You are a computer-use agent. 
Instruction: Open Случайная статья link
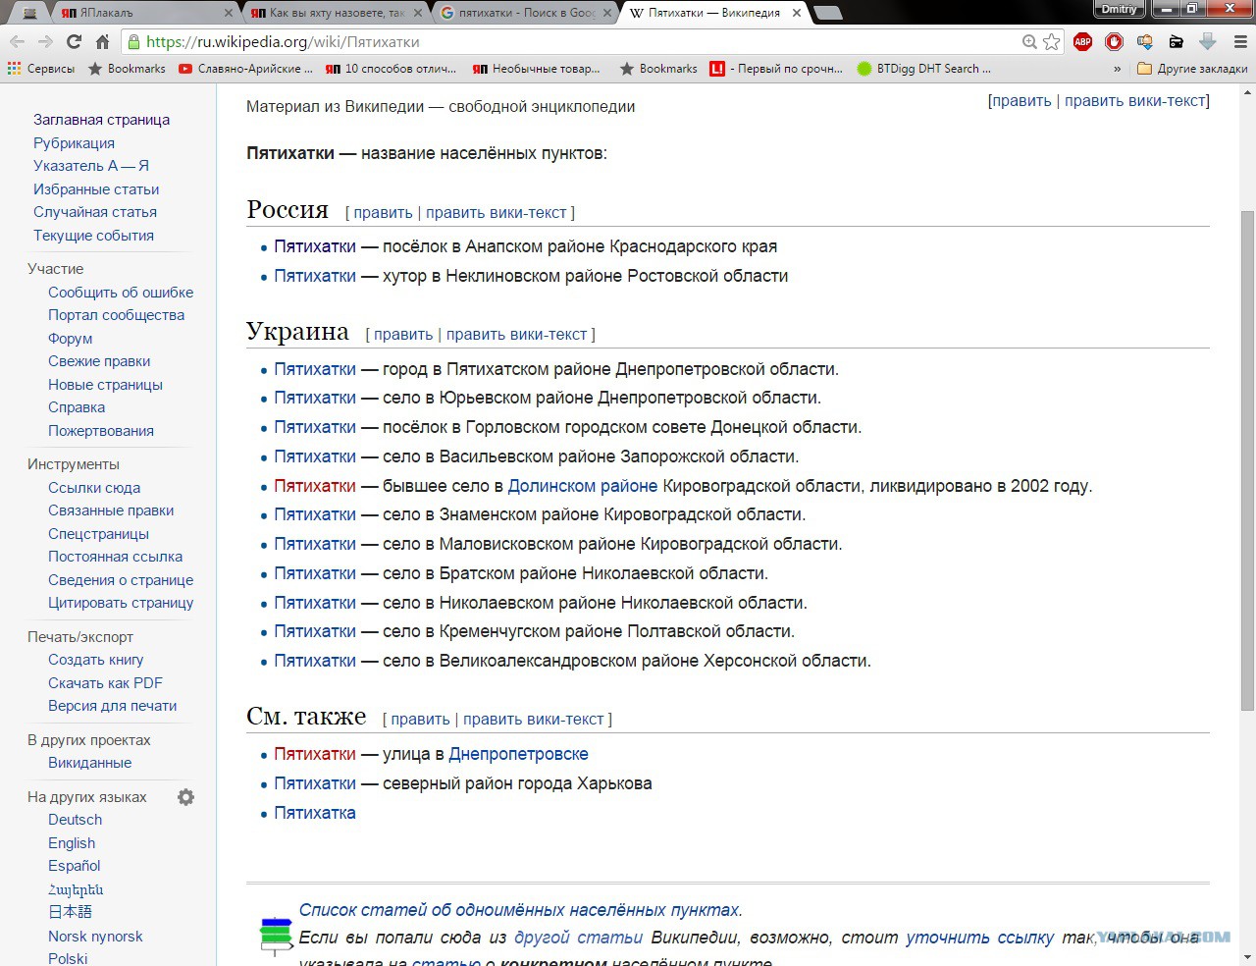click(x=95, y=212)
